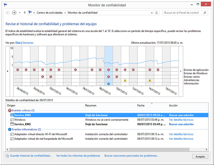Screen dimensions: 214x165
Task: Collapse the Eventos informativos (2) group
Action: coord(26,129)
